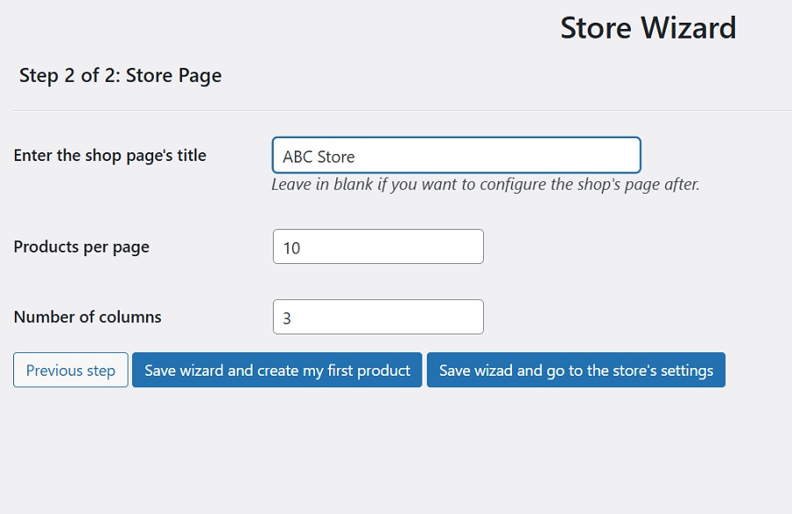
Task: Click the shop page's title input field
Action: tap(456, 155)
